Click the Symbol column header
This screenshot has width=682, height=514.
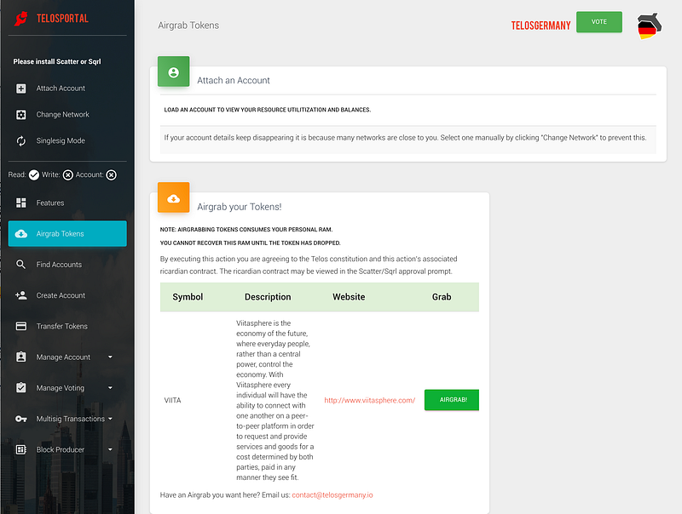pyautogui.click(x=188, y=297)
